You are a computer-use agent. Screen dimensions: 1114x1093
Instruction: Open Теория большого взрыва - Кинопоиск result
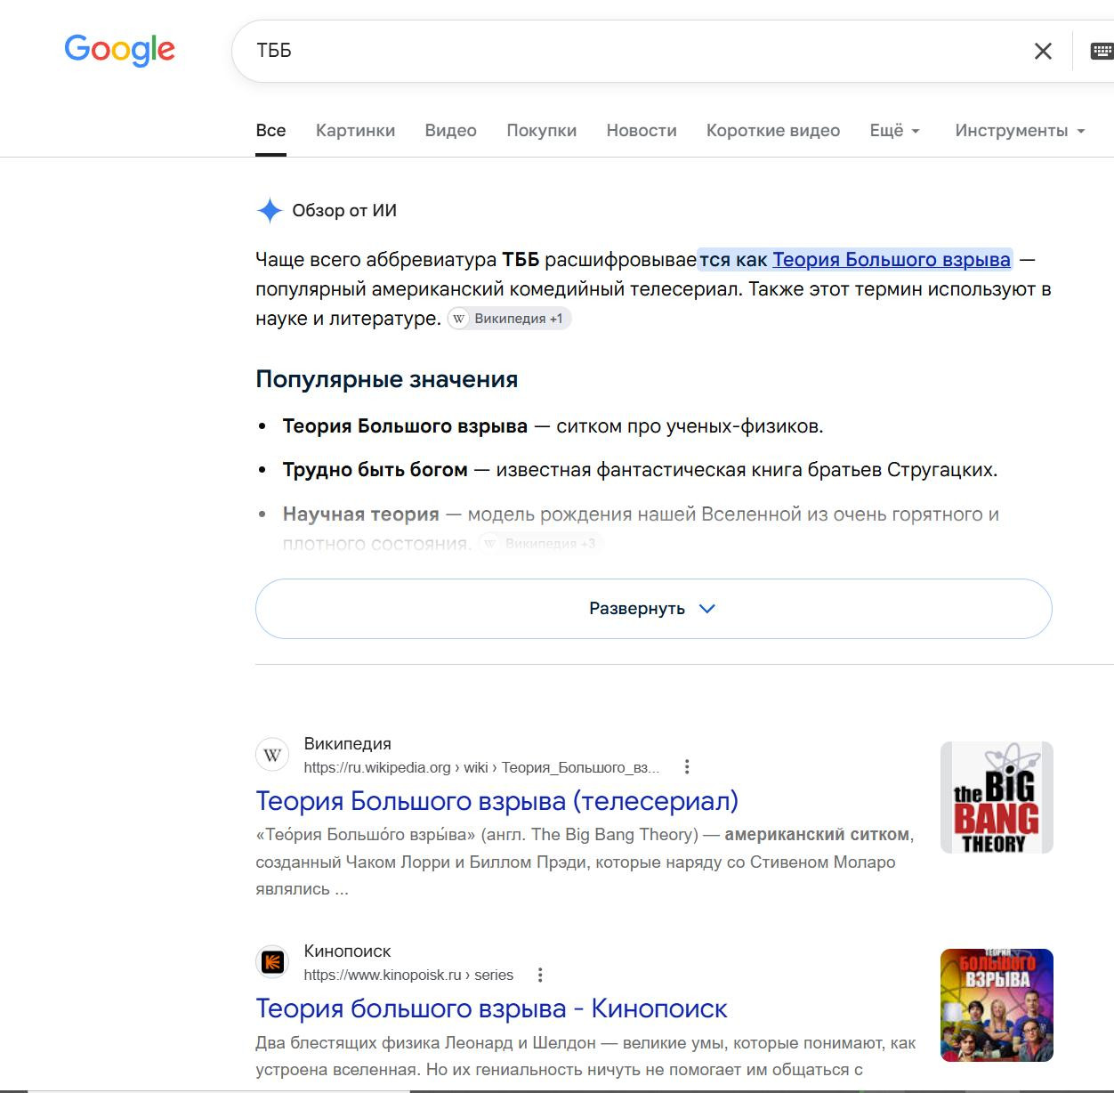[491, 1008]
